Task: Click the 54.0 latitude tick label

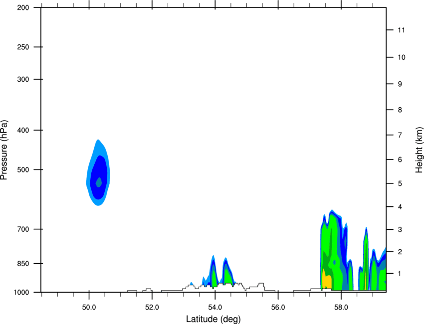Action: tap(215, 307)
